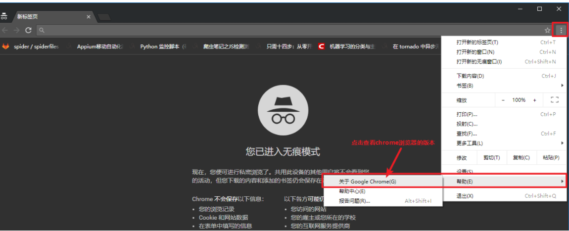Open the 在 tornado 中异步 bookmark
Viewport: 569px width, 231px height.
[x=411, y=46]
